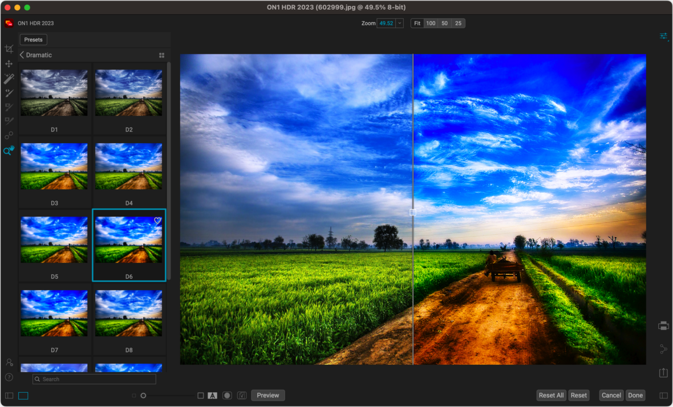Switch to single image view mode
The image size is (673, 407).
pos(23,396)
